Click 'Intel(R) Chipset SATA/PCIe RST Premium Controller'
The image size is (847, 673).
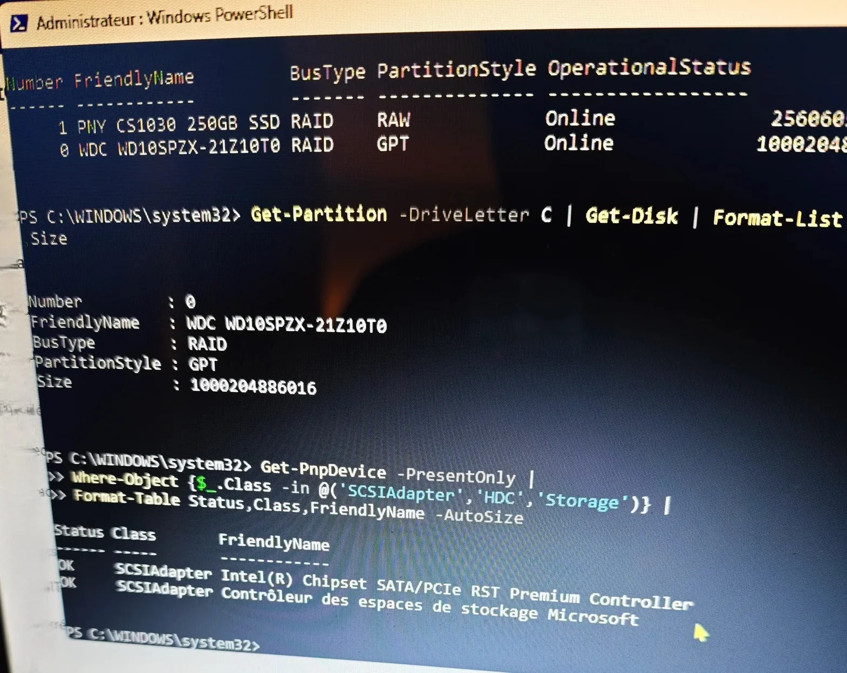tap(457, 589)
